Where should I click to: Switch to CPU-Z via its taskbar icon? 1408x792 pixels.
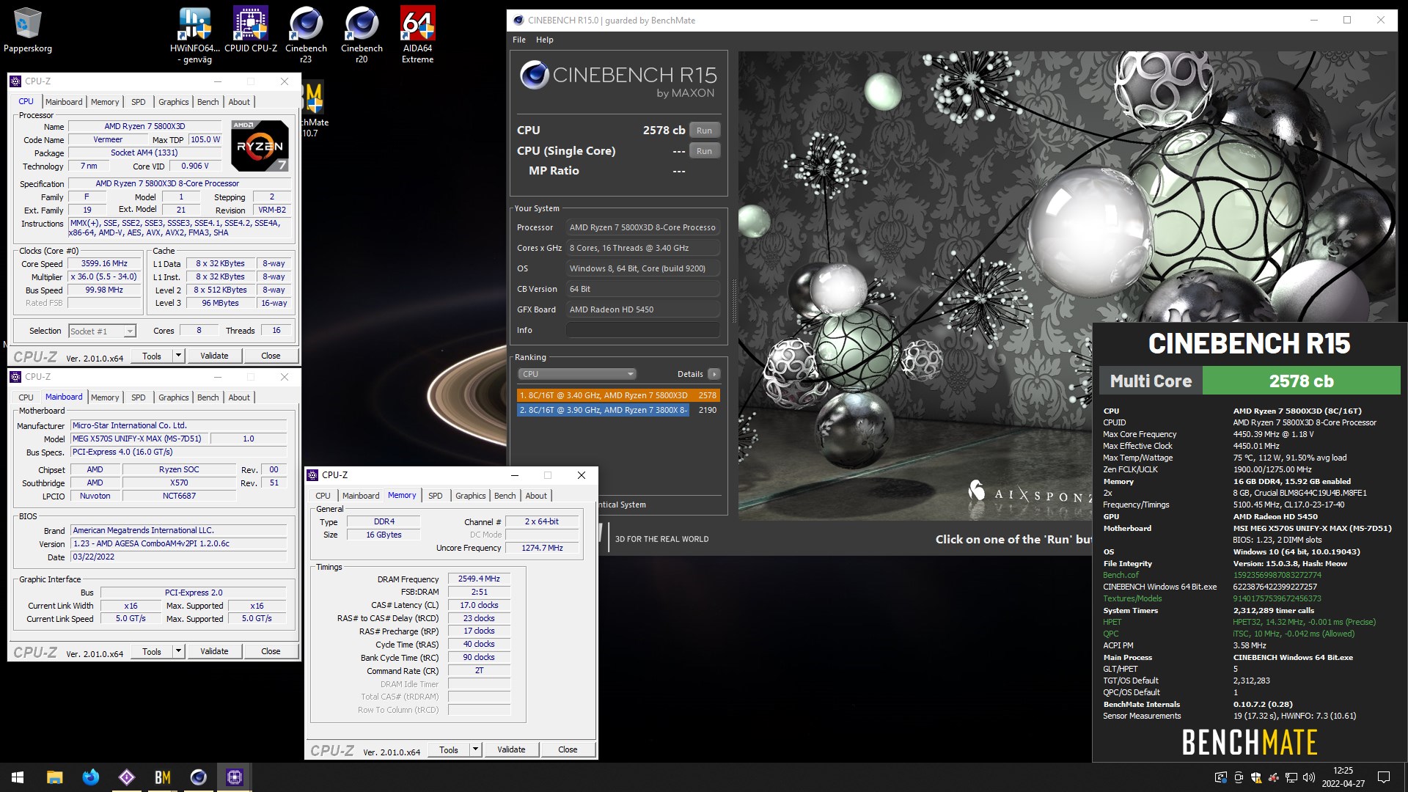click(235, 777)
